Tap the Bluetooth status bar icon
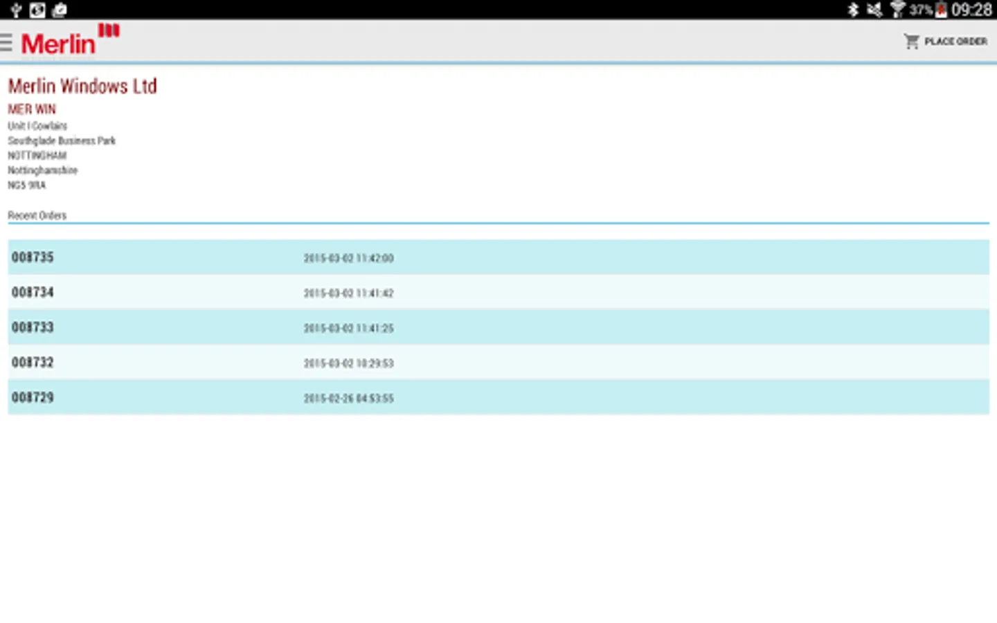Screen dimensions: 997x623 pyautogui.click(x=853, y=10)
